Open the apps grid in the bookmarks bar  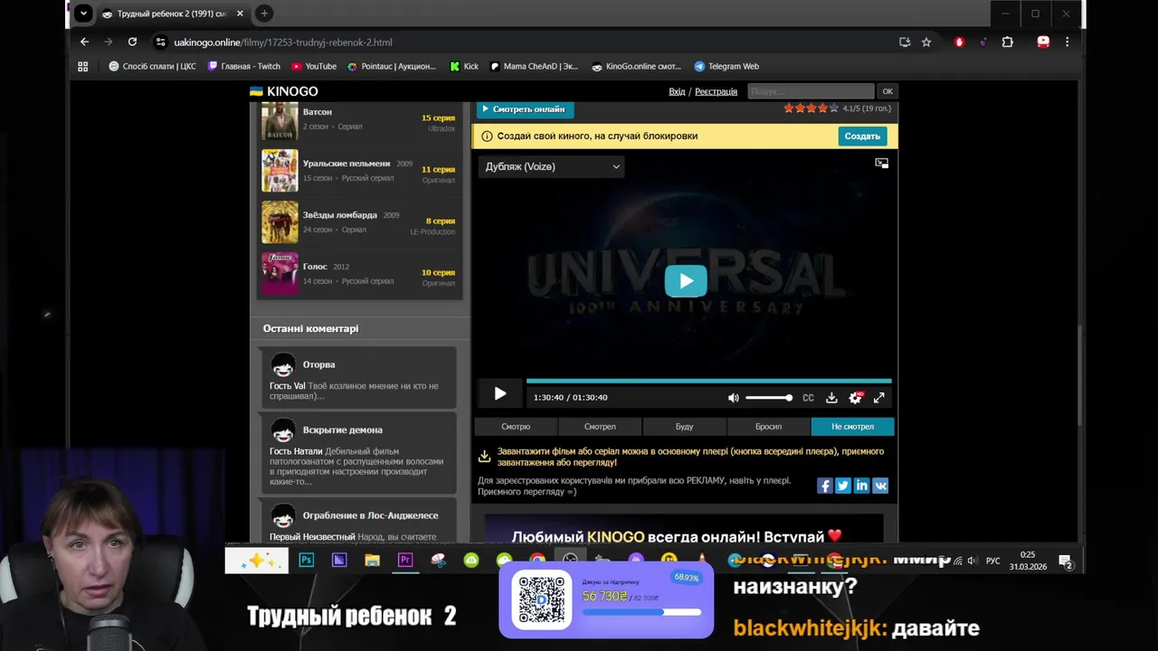82,66
